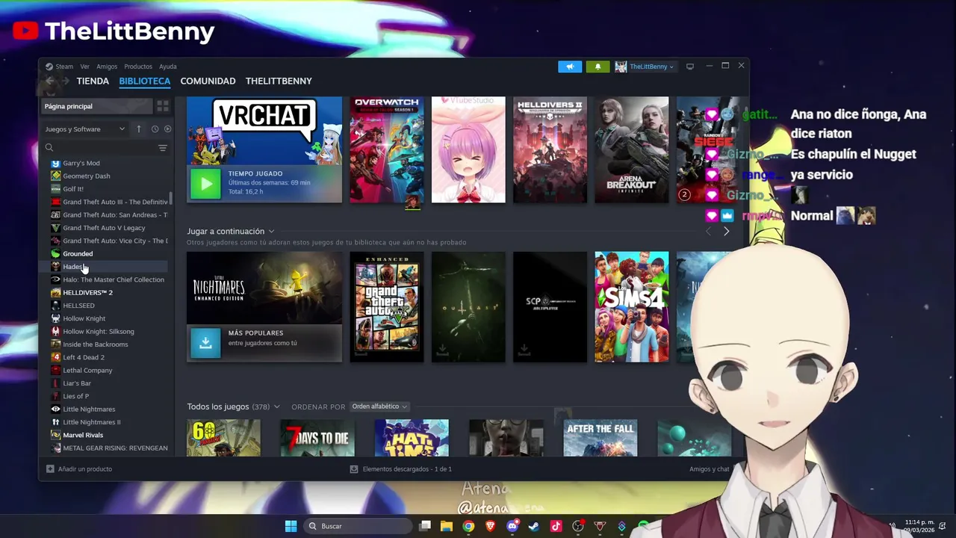Viewport: 956px width, 538px height.
Task: Open the After the Fall cover
Action: 600,438
